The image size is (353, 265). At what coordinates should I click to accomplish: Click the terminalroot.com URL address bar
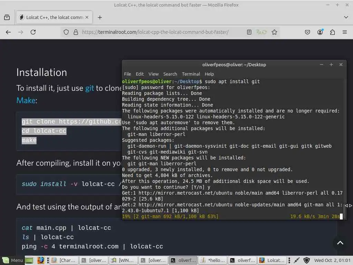point(155,32)
